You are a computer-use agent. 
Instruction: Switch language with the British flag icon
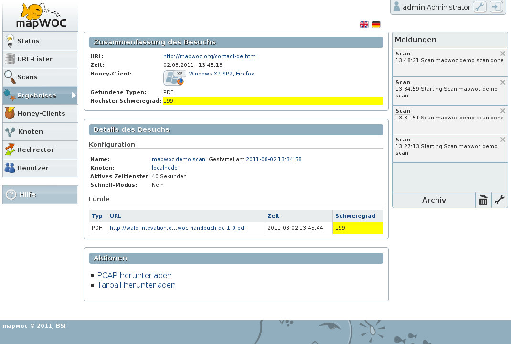click(x=364, y=24)
